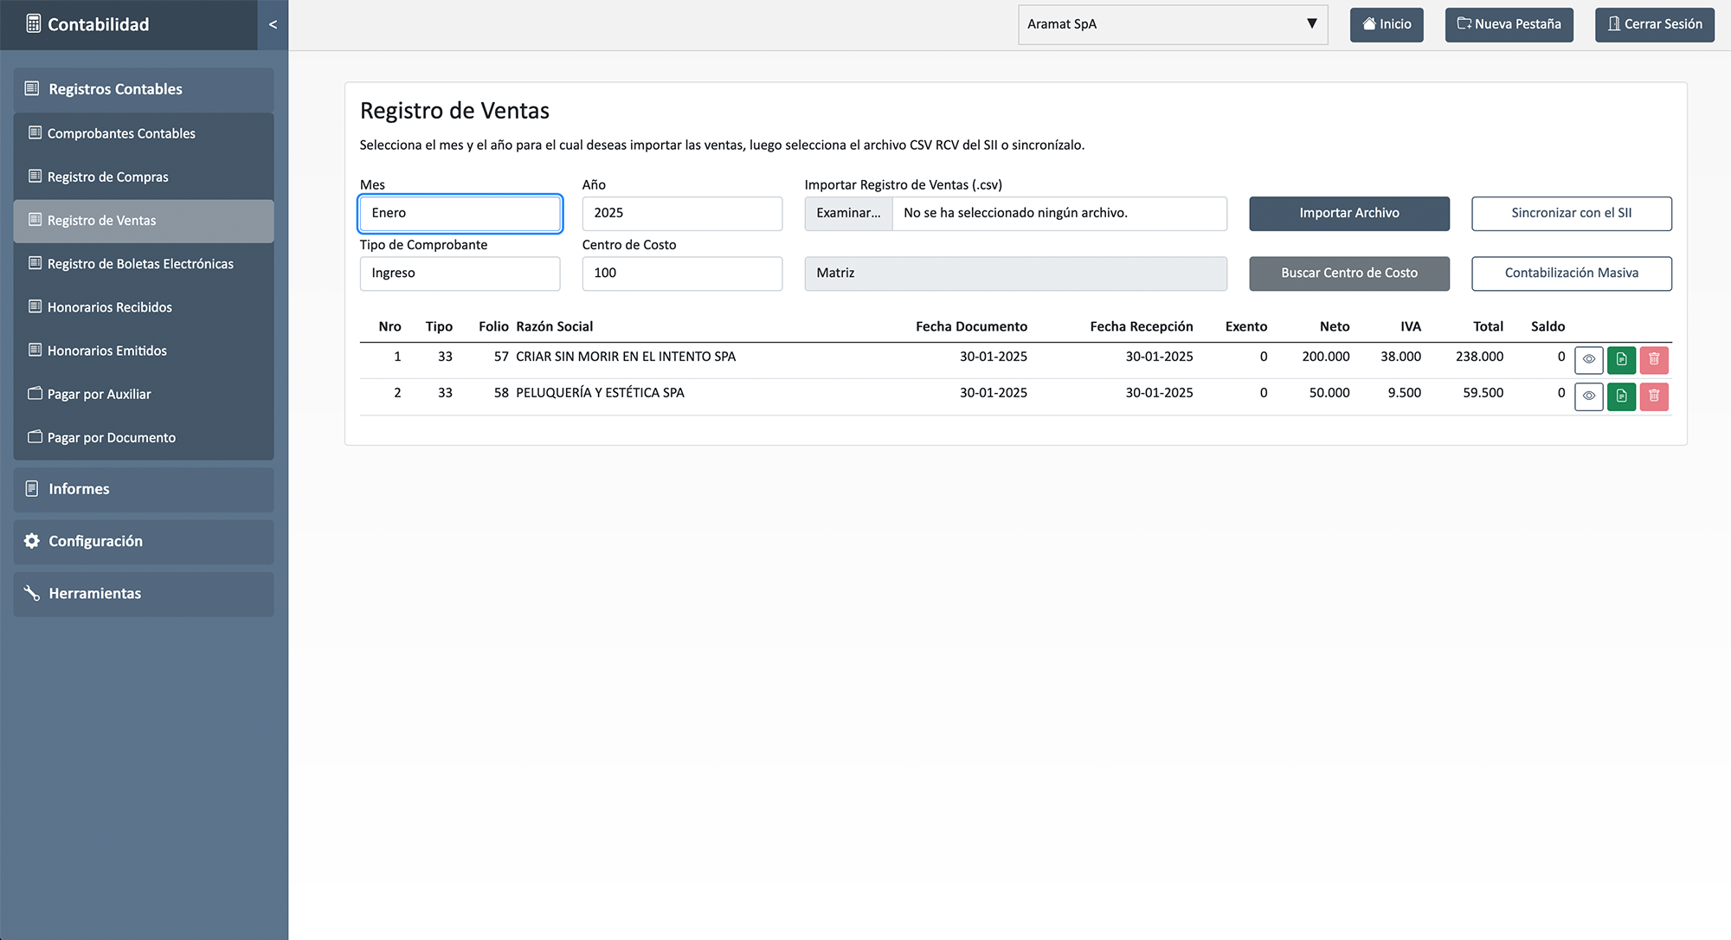Open Herramientas wrench section
The image size is (1731, 940).
pyautogui.click(x=144, y=594)
